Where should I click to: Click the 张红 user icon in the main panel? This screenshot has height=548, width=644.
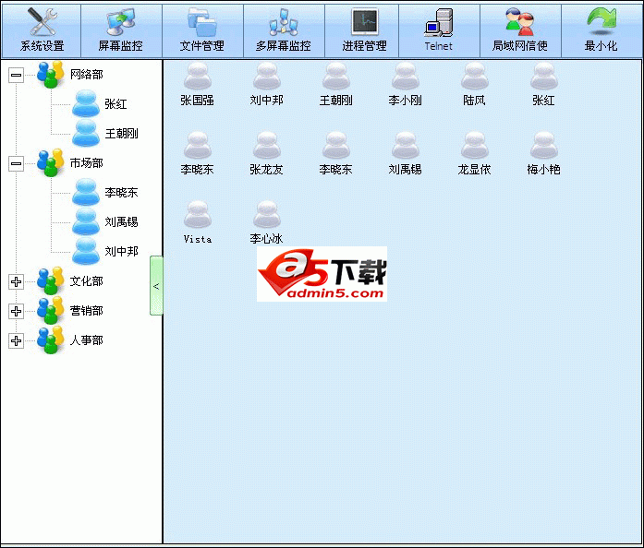point(544,85)
